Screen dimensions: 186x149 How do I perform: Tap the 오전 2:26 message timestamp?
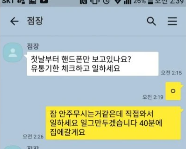click(33, 137)
